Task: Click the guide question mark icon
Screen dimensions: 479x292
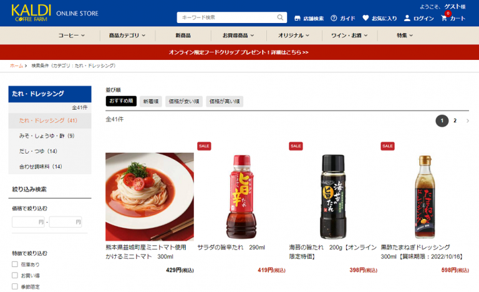Action: coord(334,18)
